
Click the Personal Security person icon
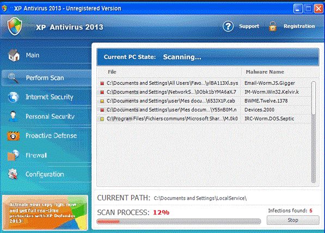13,116
